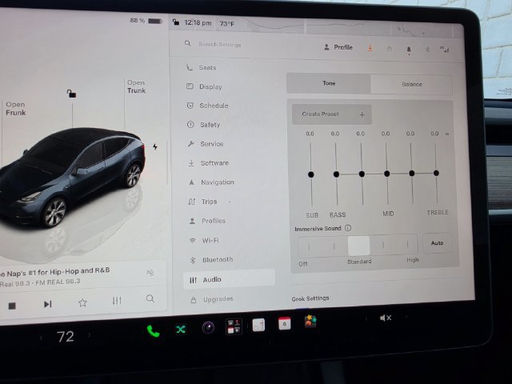Increase cabin temperature right arrow

pyautogui.click(x=89, y=335)
